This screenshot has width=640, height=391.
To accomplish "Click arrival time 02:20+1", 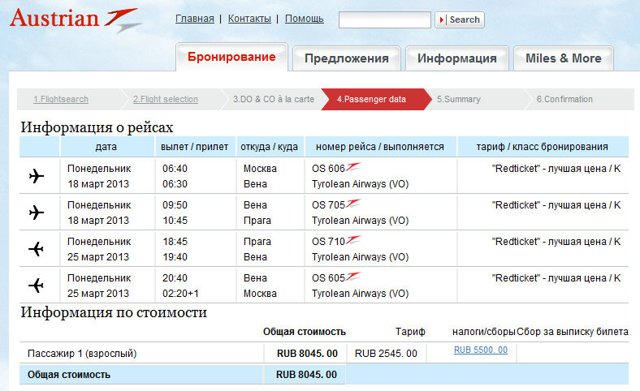I will 180,294.
